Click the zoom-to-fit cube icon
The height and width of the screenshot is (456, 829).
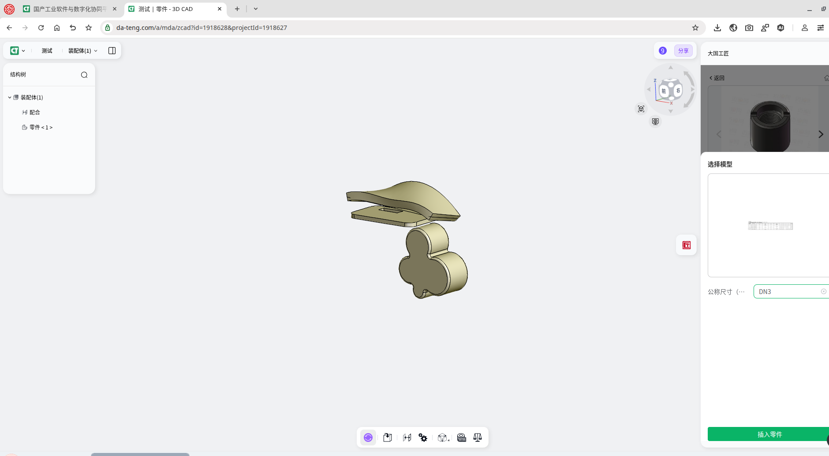point(641,109)
